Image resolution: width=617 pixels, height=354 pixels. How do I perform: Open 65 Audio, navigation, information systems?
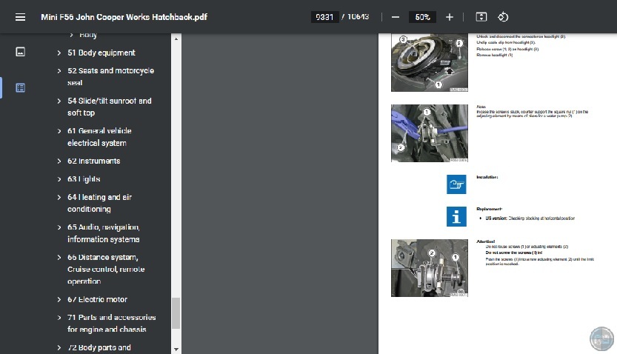coord(104,233)
